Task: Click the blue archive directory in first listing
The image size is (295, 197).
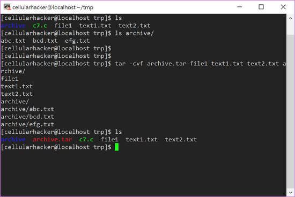Action: point(13,26)
